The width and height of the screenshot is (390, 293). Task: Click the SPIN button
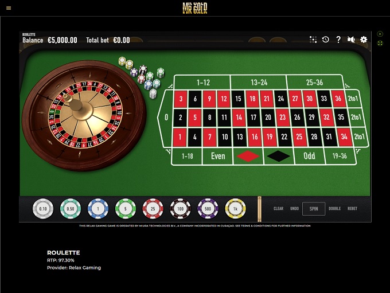(x=314, y=209)
